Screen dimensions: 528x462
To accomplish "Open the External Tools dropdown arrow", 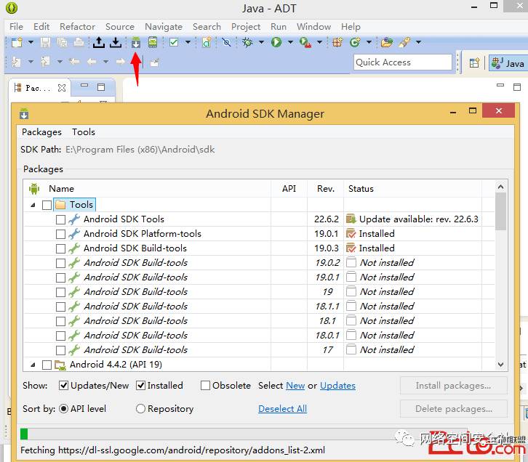I will coord(319,42).
